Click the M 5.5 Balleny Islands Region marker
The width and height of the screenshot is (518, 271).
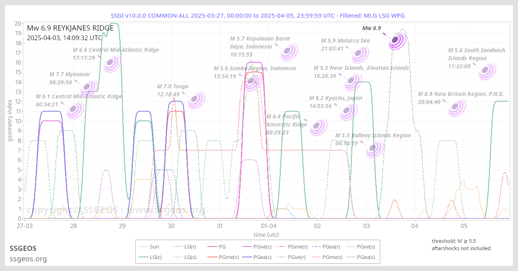(374, 149)
